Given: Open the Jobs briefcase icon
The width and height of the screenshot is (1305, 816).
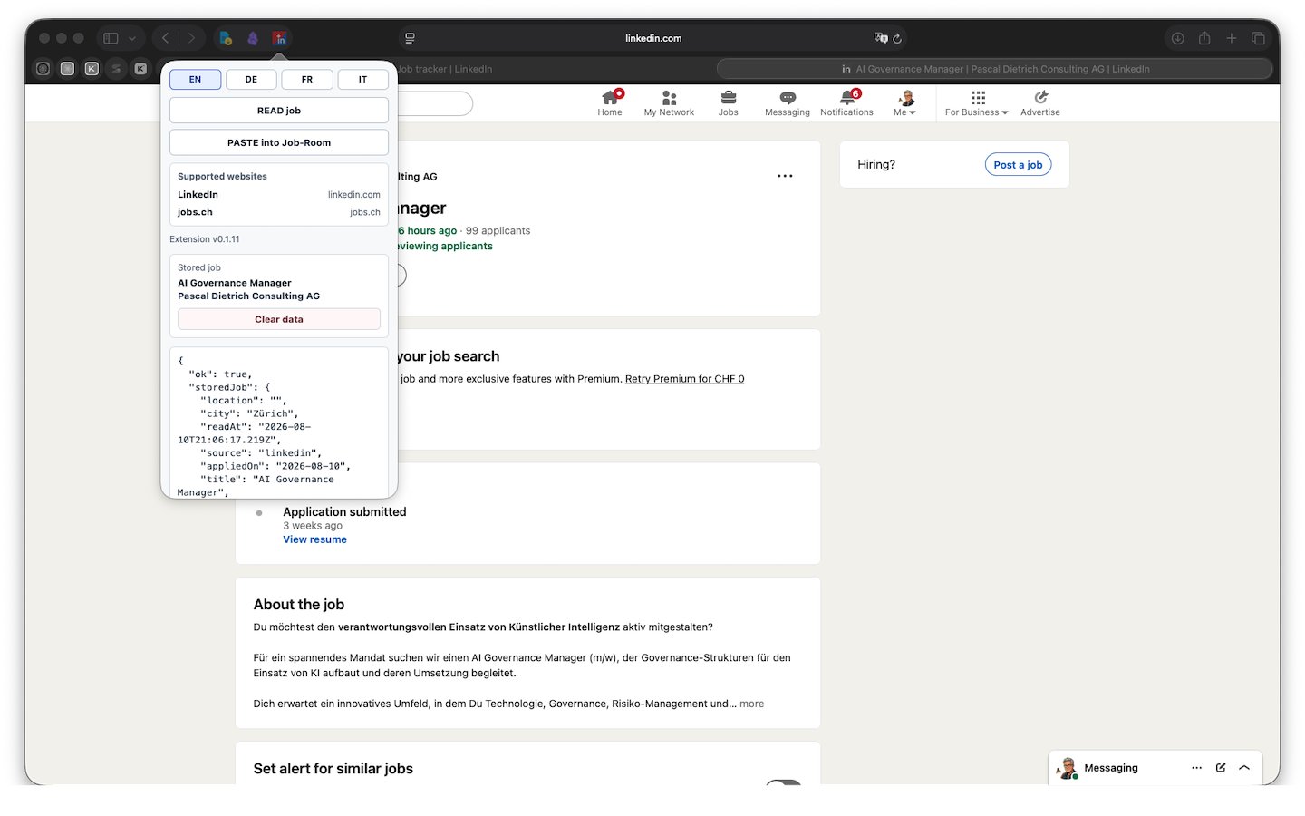Looking at the screenshot, I should tap(729, 98).
